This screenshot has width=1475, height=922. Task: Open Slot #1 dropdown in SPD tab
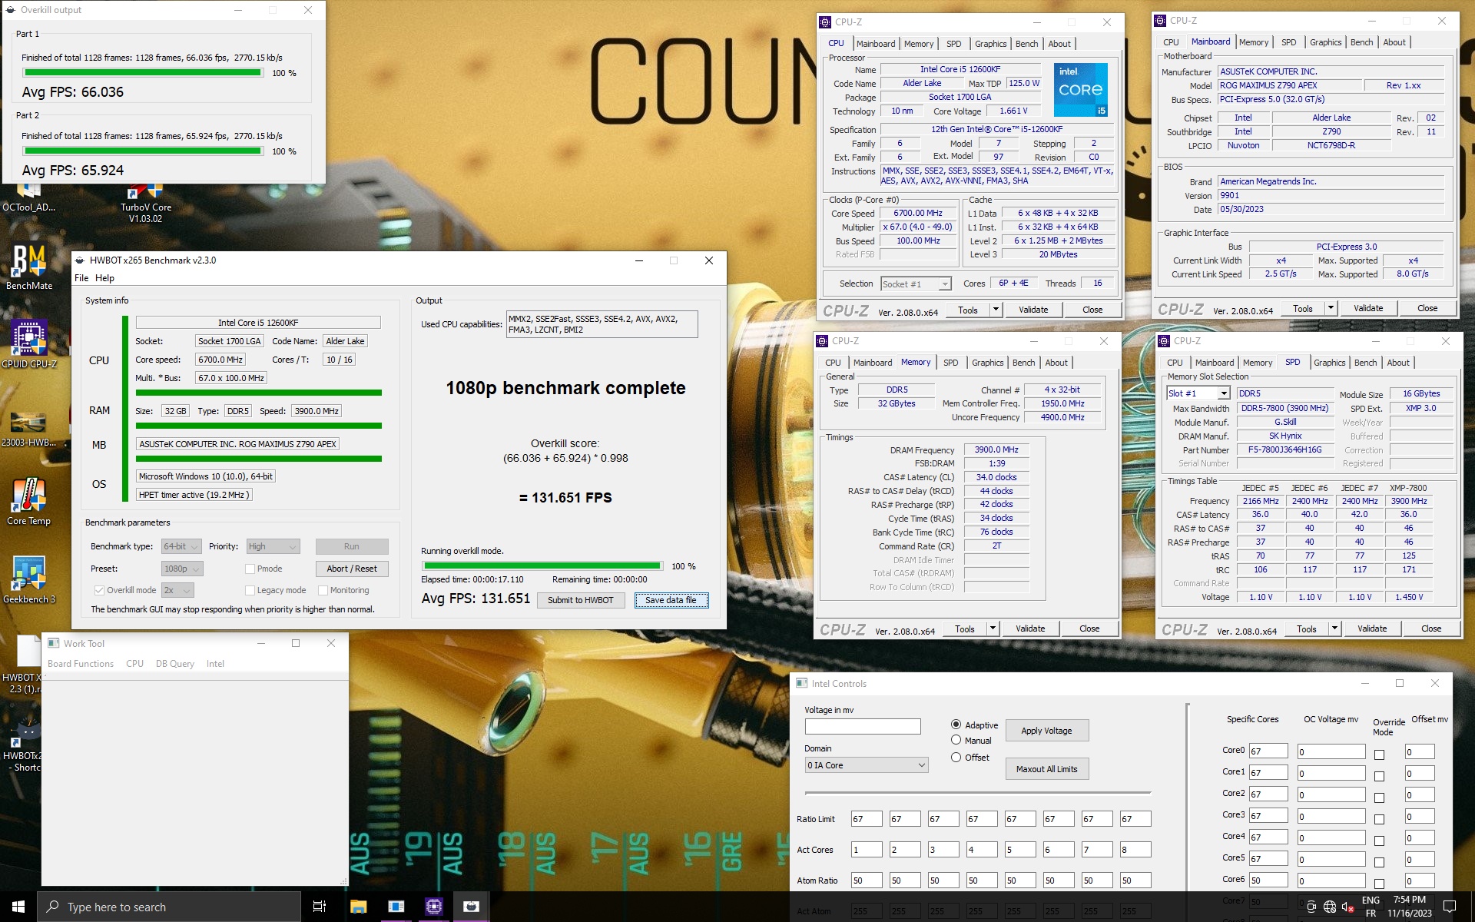coord(1198,393)
